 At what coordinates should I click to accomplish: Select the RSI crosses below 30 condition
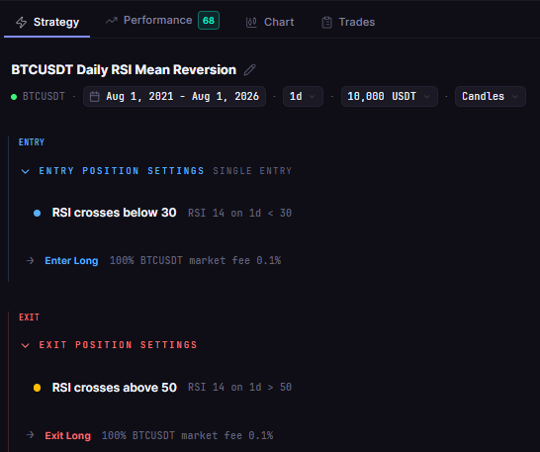[114, 213]
